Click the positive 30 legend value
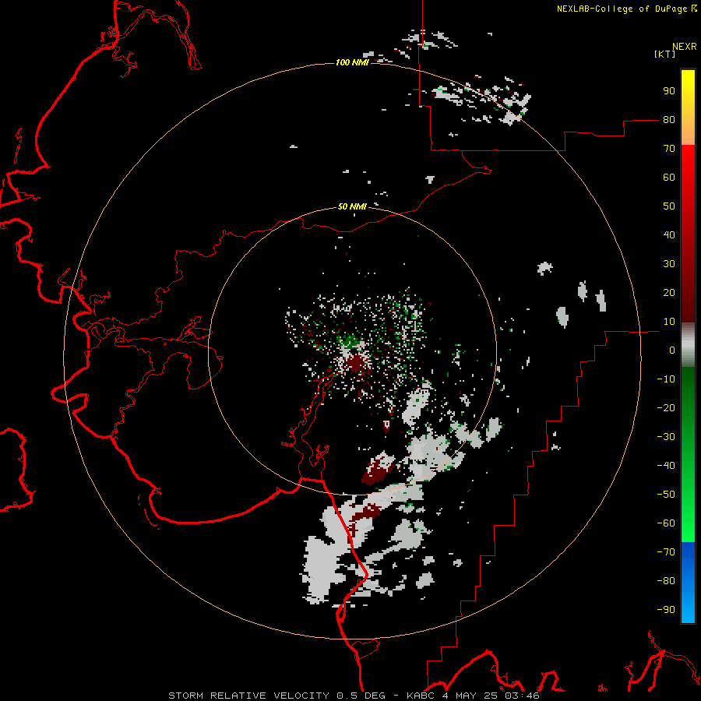Viewport: 701px width, 701px height. click(x=669, y=264)
